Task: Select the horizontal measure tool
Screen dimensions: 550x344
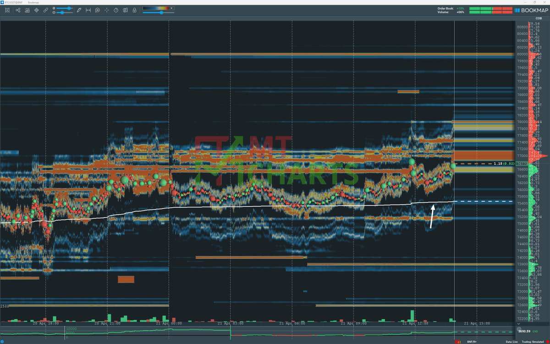Action: click(88, 10)
